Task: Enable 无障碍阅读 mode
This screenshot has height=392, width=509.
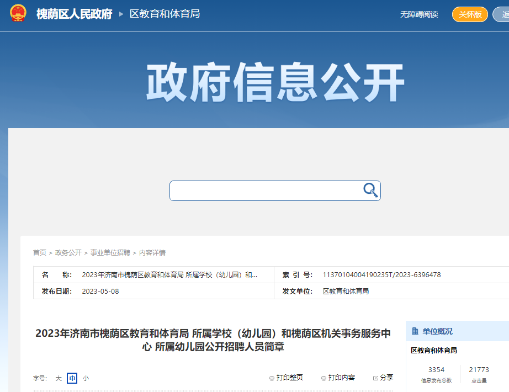Action: (419, 14)
